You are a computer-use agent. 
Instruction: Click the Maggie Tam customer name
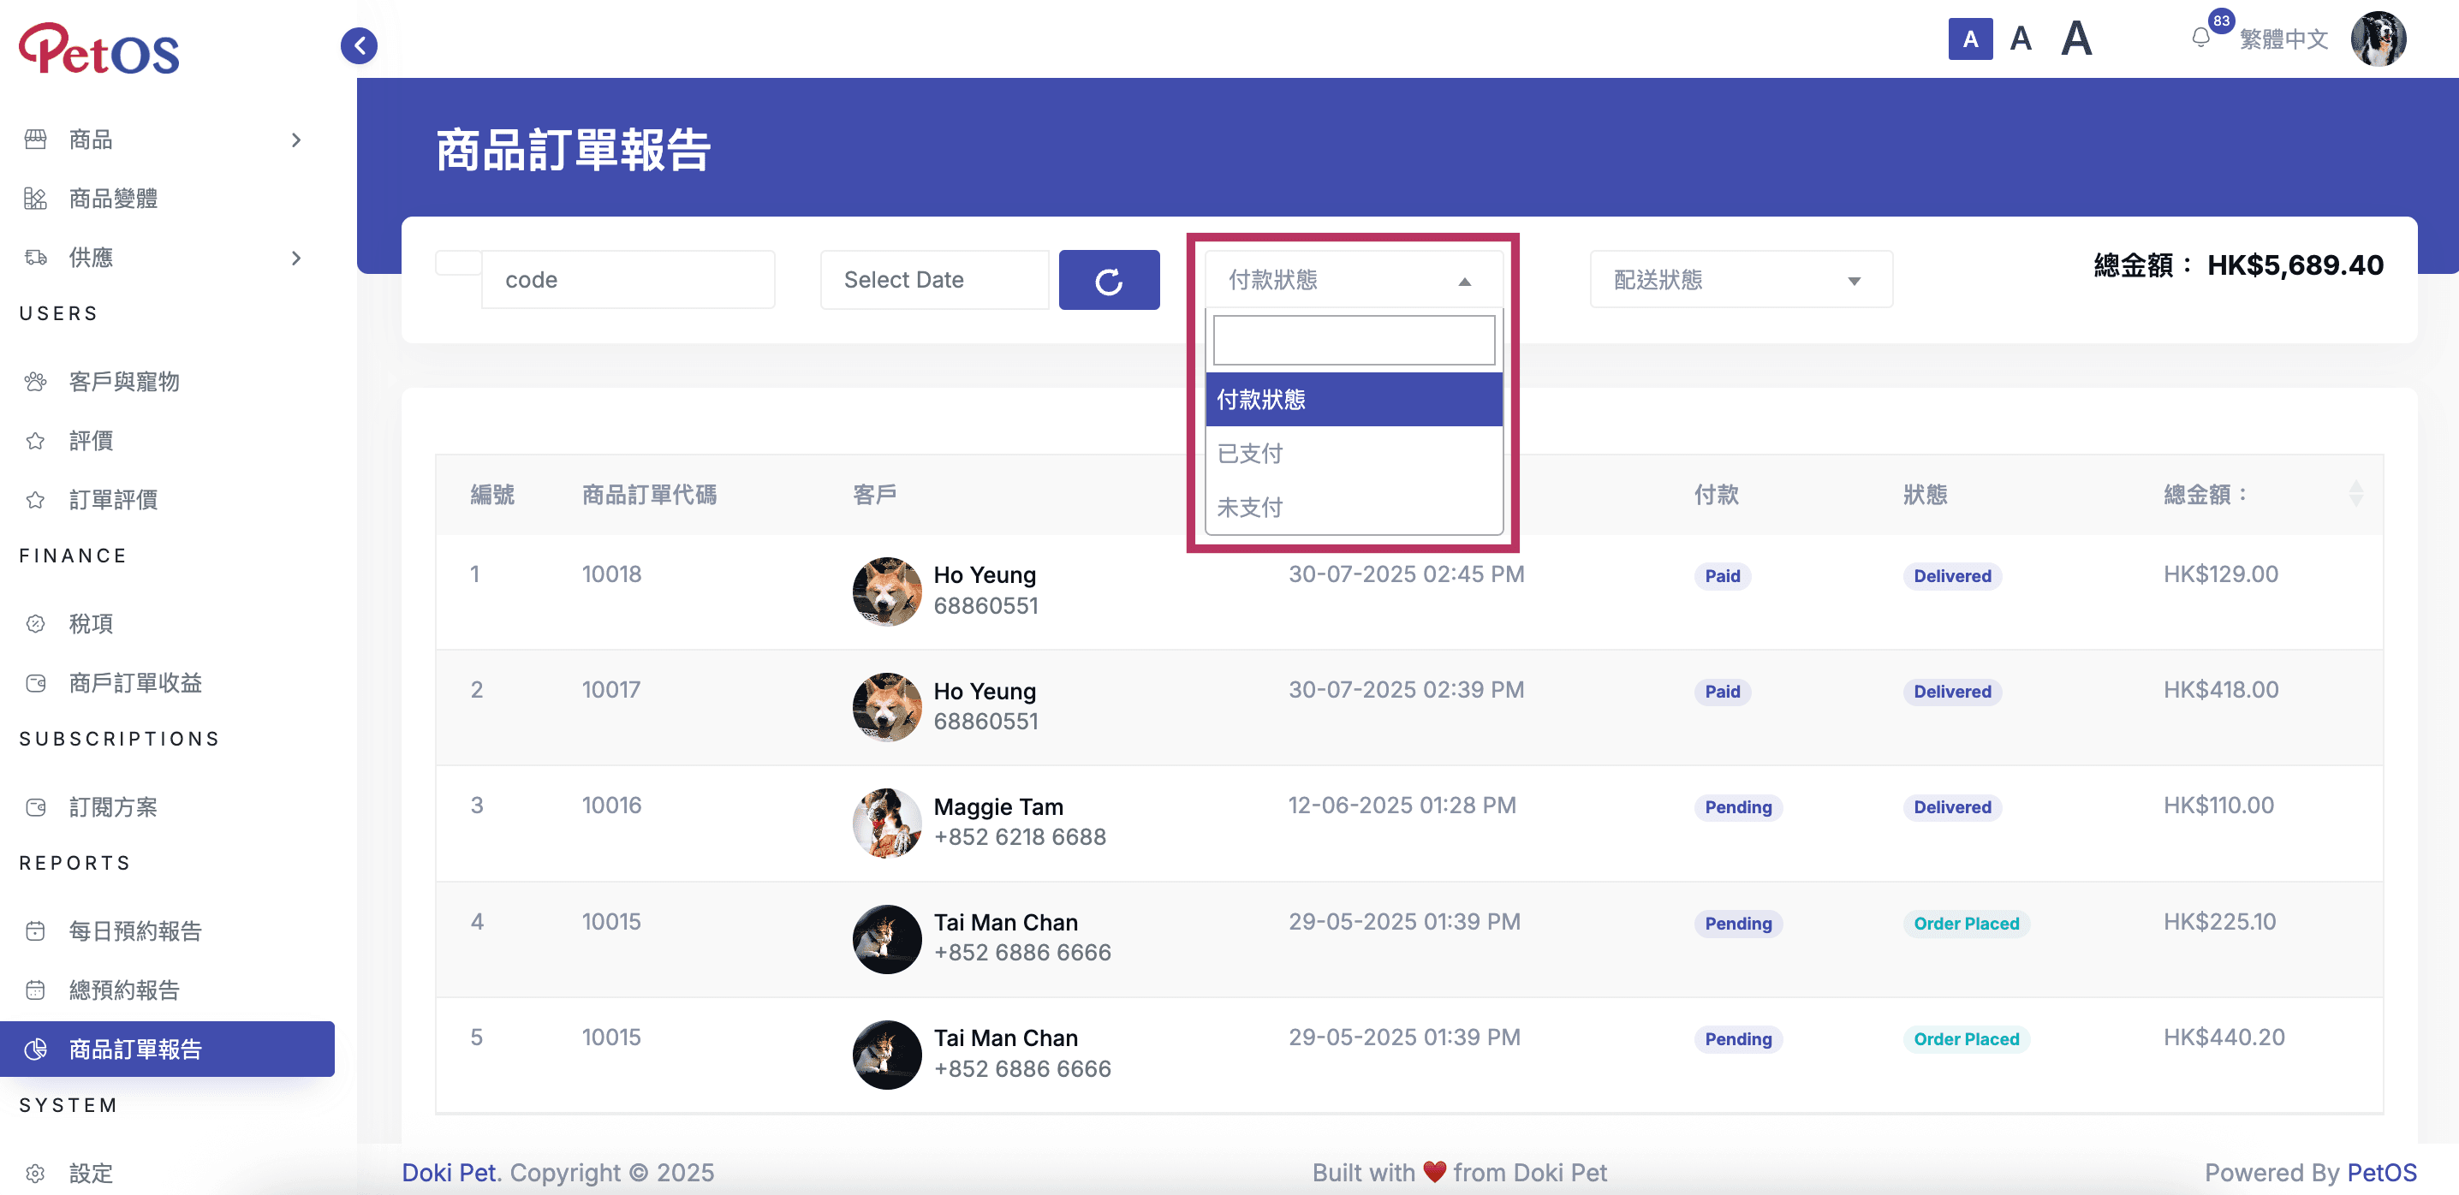(x=997, y=806)
